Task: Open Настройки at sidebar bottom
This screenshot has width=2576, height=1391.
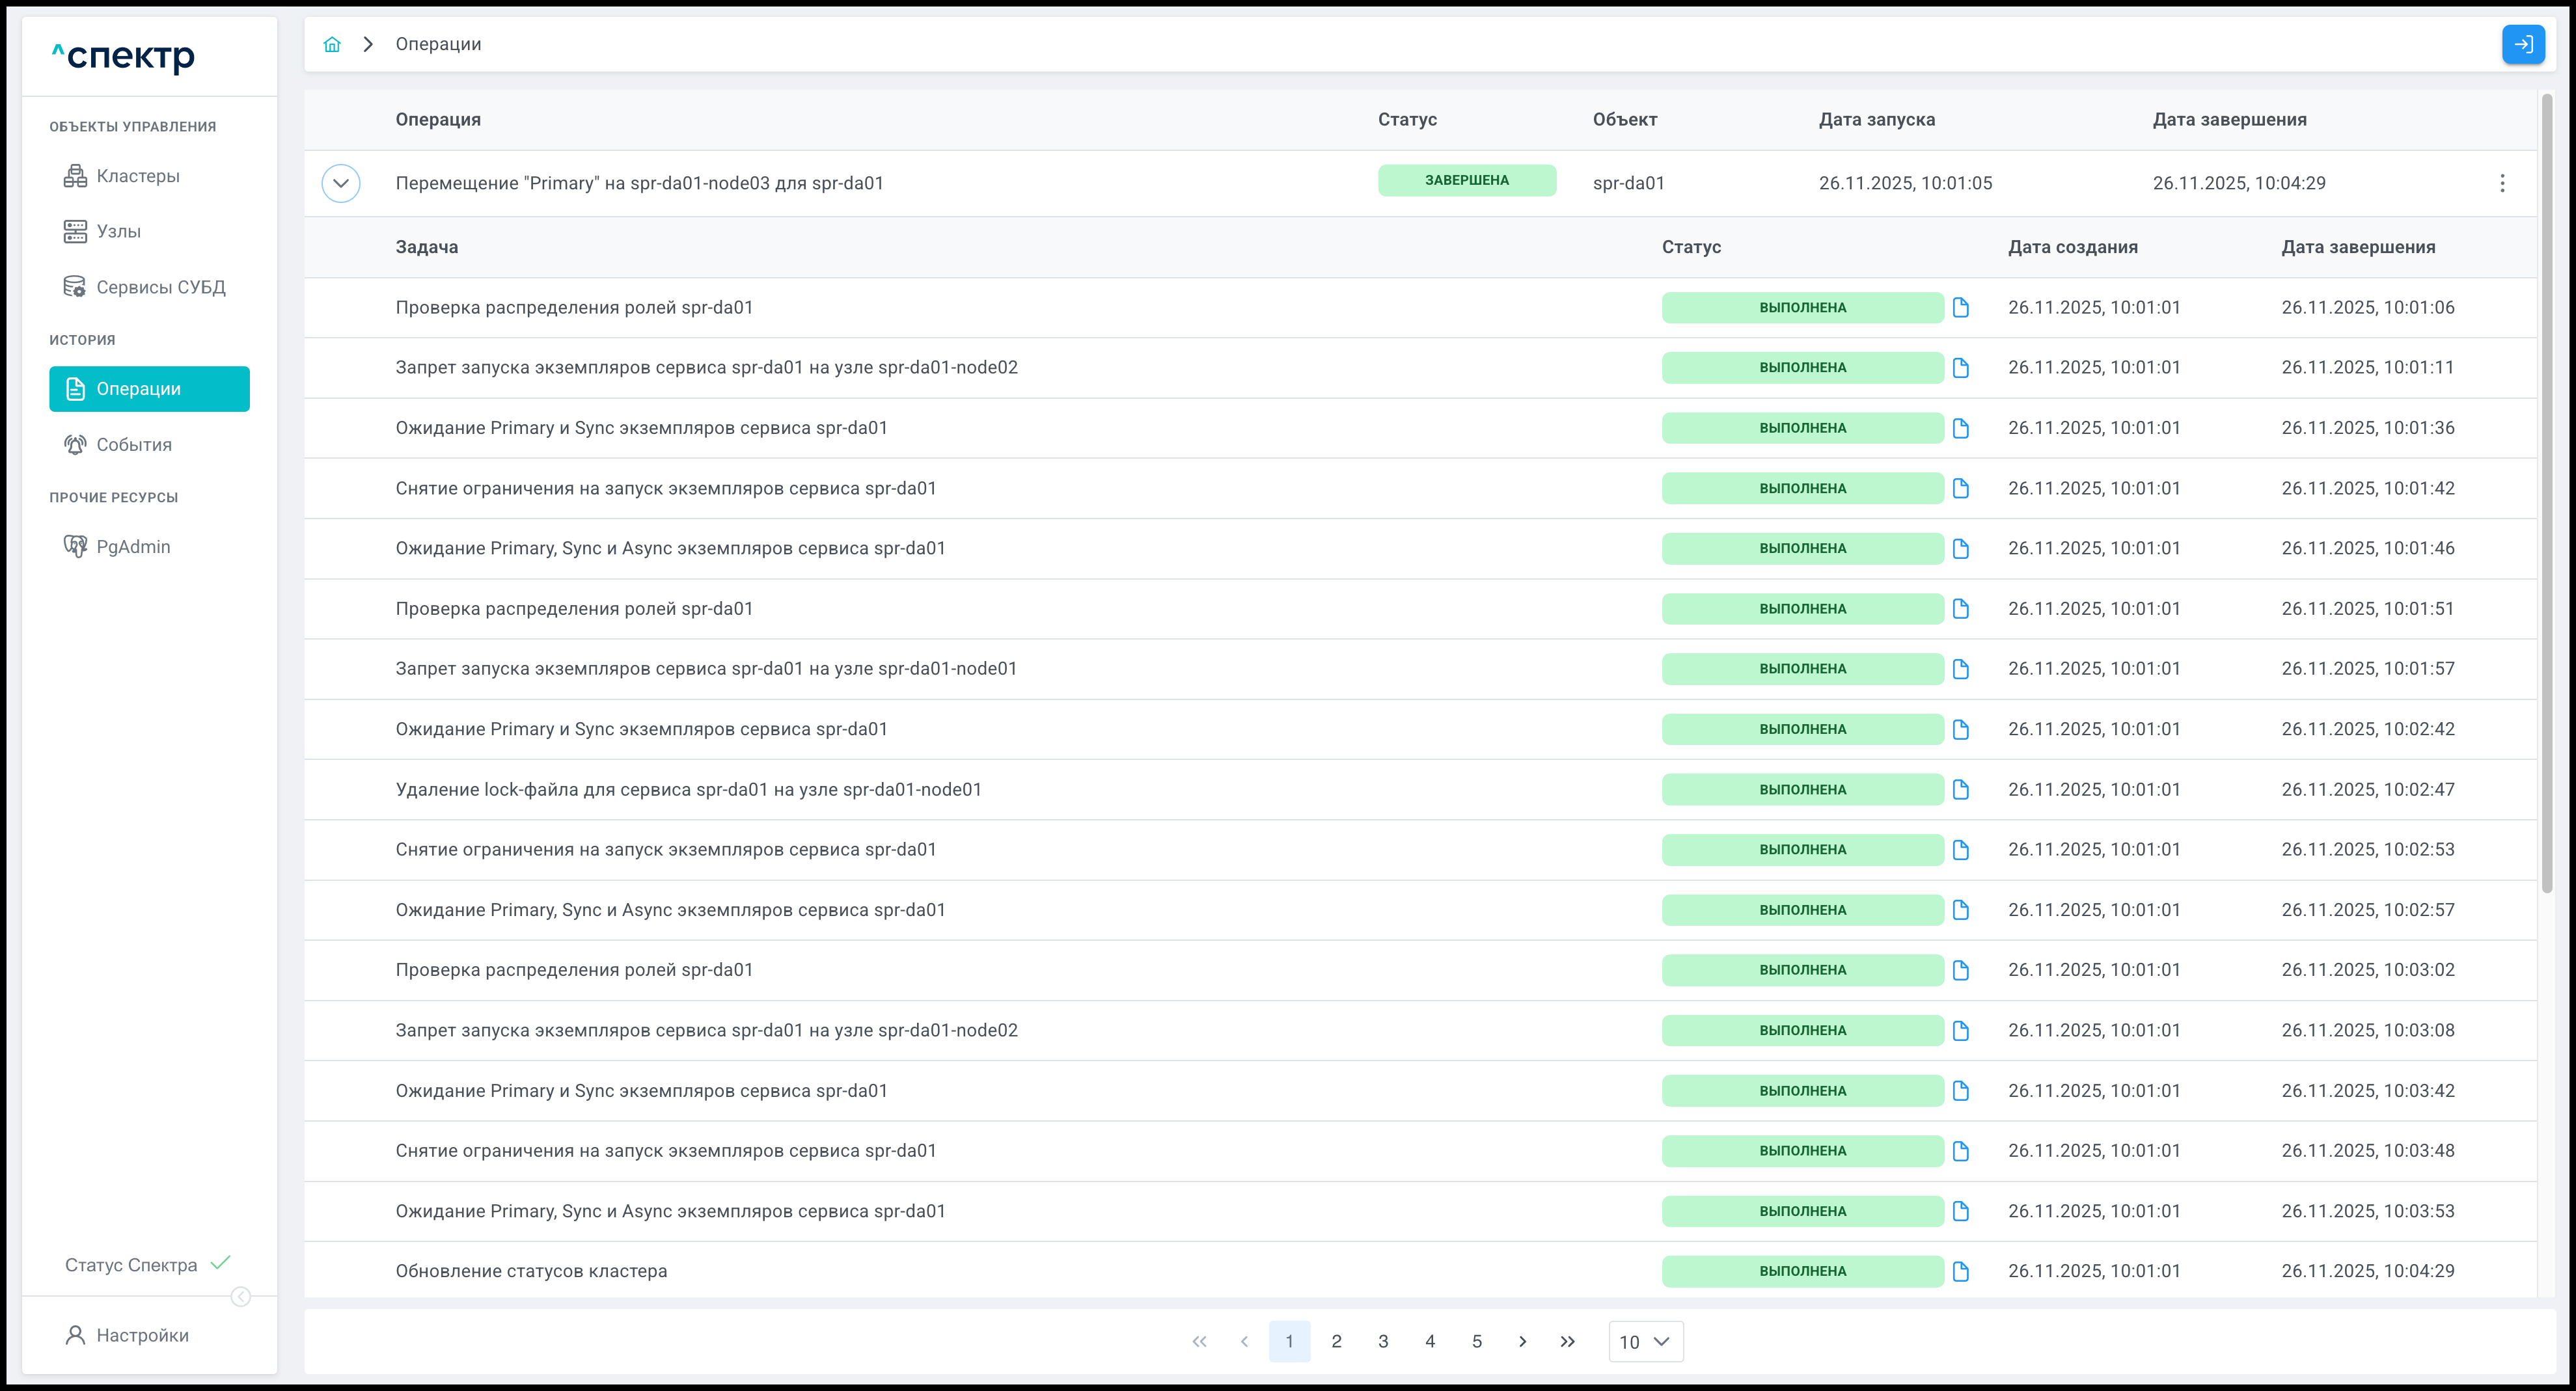Action: [x=142, y=1335]
